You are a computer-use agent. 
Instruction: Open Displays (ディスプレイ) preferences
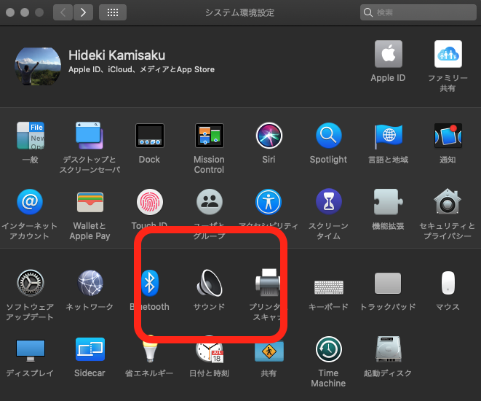31,351
